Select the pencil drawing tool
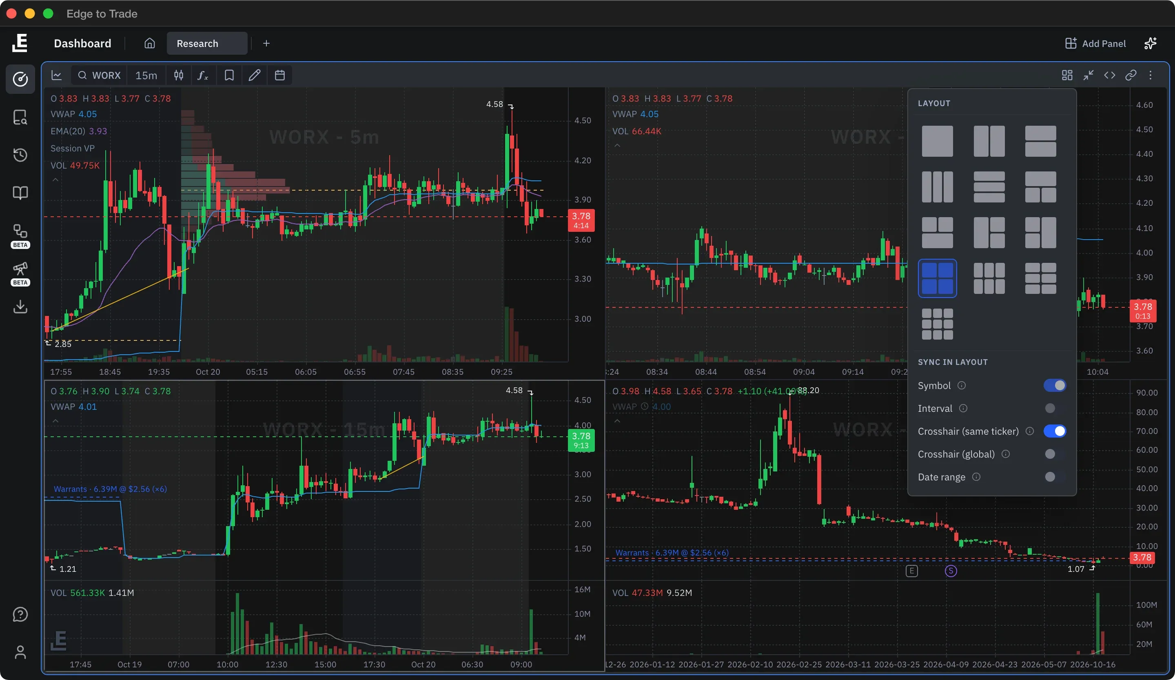The height and width of the screenshot is (680, 1175). click(254, 75)
